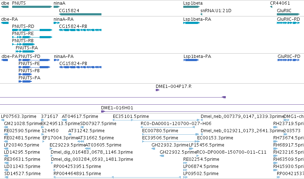Select EST EC00153.3prime
The image size is (304, 179).
pyautogui.click(x=215, y=138)
